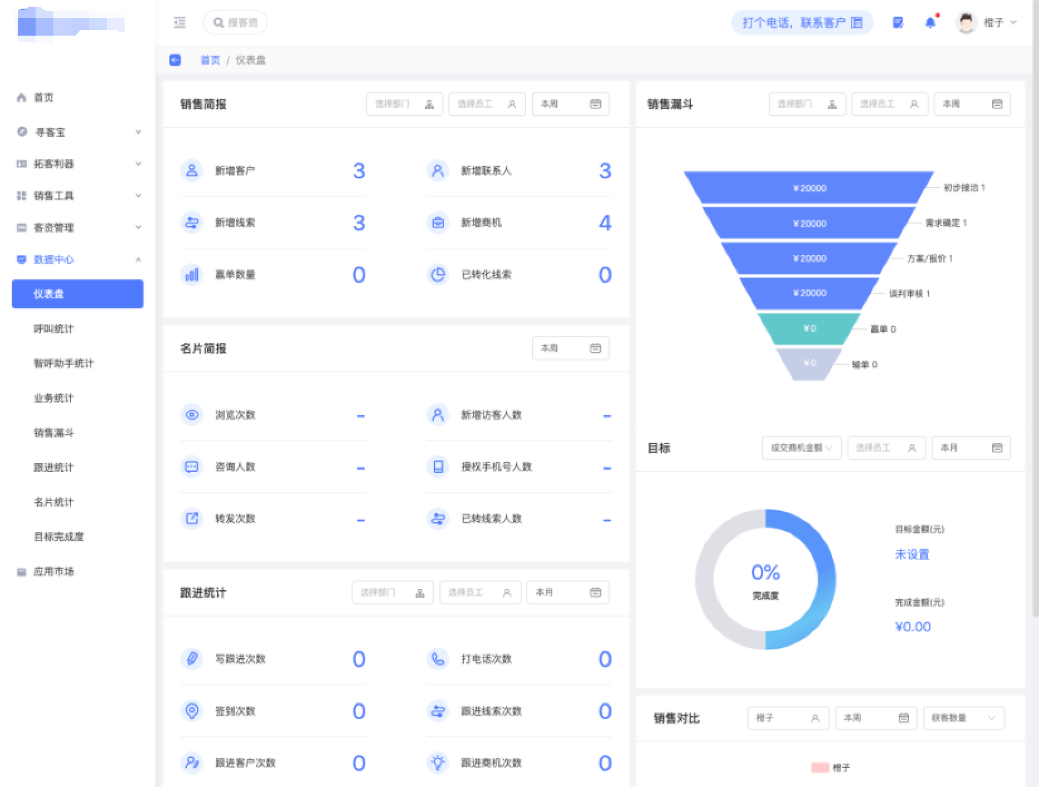Click the 授权手机号人数 phone icon
The image size is (1039, 787).
click(438, 466)
